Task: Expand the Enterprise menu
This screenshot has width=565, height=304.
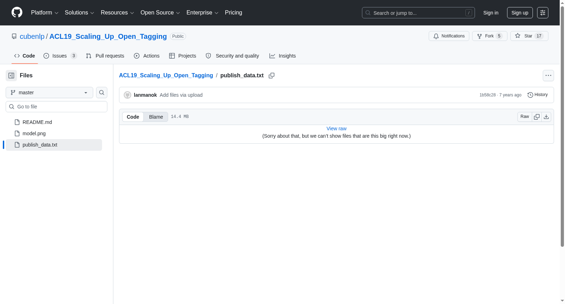Action: coord(202,13)
